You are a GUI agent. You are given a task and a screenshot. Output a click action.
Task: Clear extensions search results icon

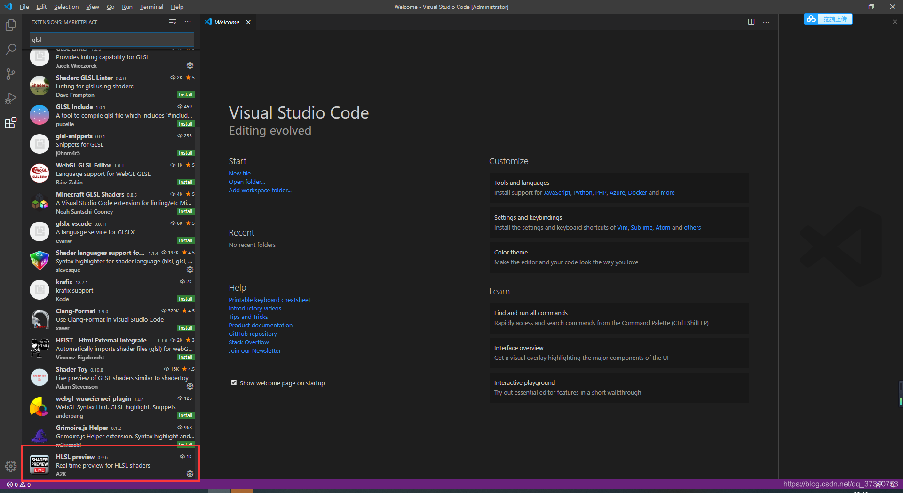coord(173,22)
